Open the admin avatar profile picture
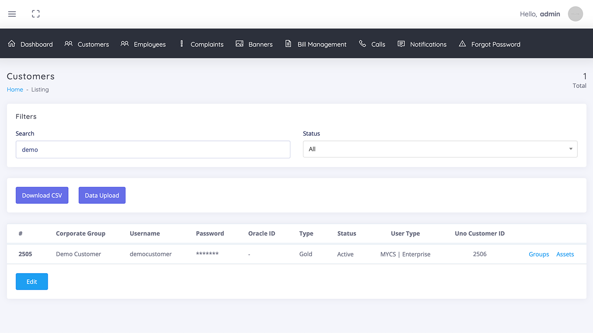The width and height of the screenshot is (593, 333). pos(575,14)
